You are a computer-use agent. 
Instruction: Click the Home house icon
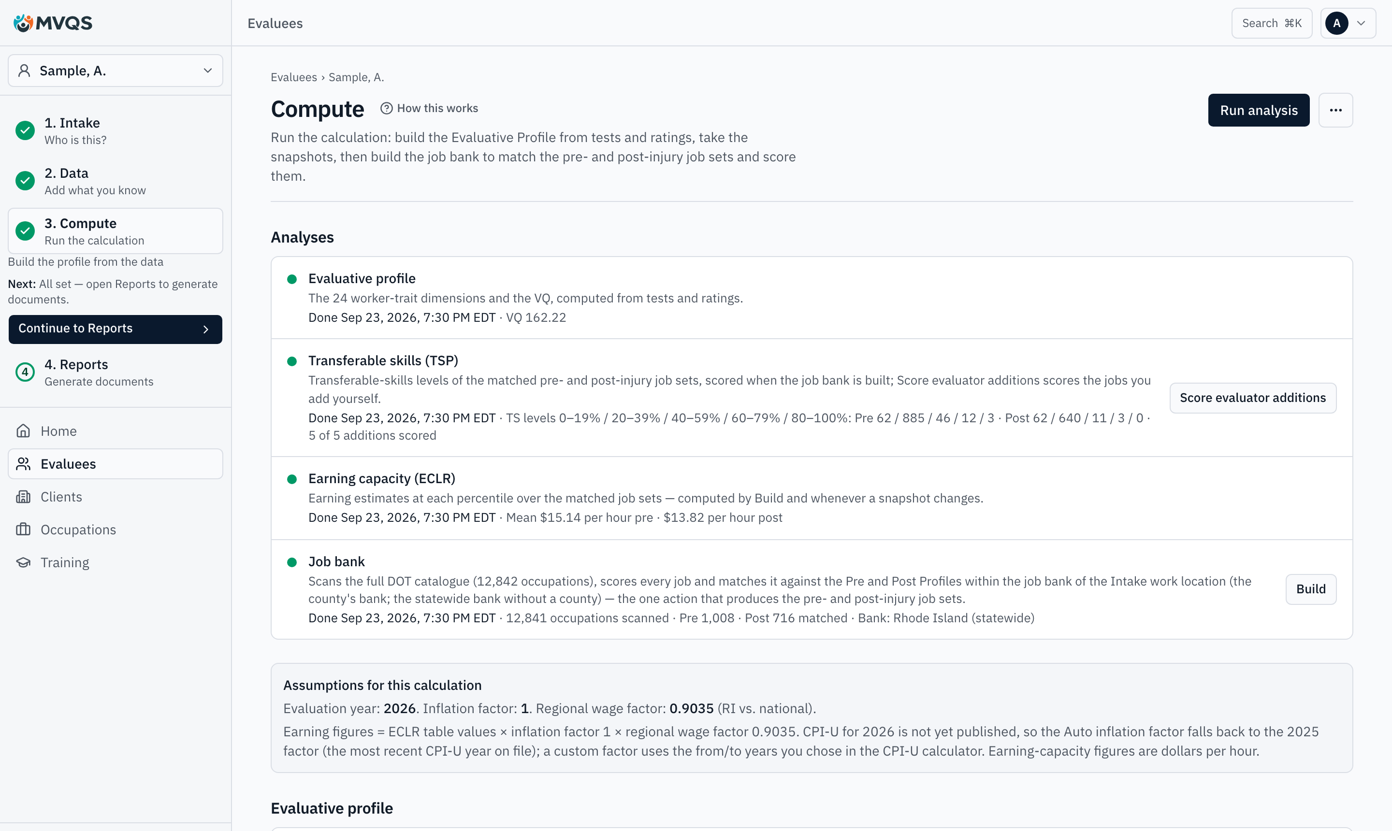[x=24, y=430]
